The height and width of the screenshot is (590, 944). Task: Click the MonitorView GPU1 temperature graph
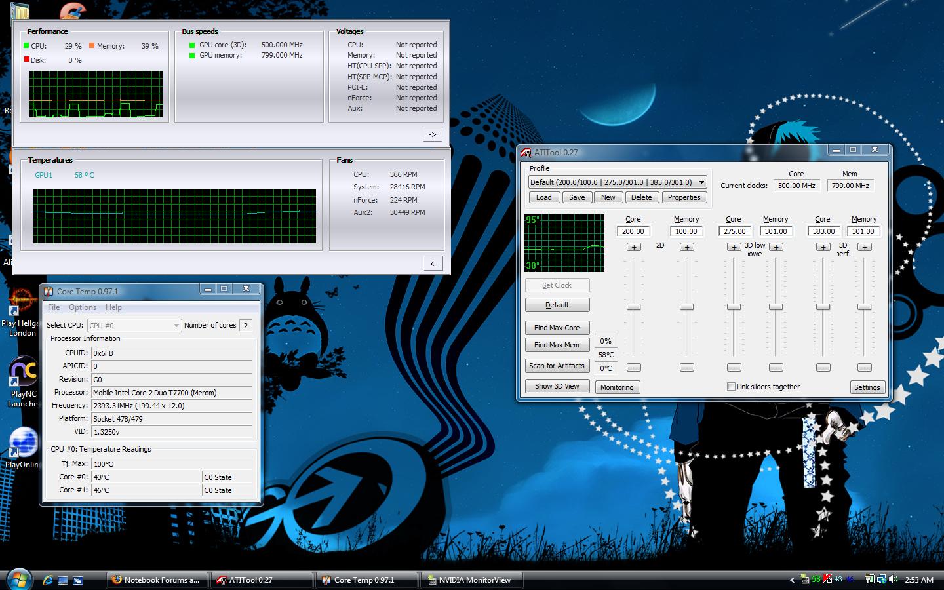pyautogui.click(x=174, y=216)
